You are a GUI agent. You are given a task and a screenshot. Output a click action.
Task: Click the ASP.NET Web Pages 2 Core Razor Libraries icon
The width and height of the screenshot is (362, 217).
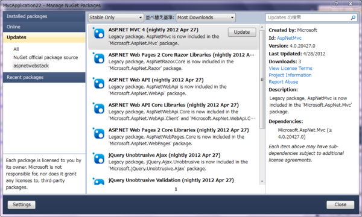click(98, 58)
